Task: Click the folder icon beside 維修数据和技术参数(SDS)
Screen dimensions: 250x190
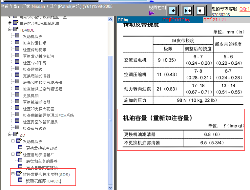Action: 19,173
